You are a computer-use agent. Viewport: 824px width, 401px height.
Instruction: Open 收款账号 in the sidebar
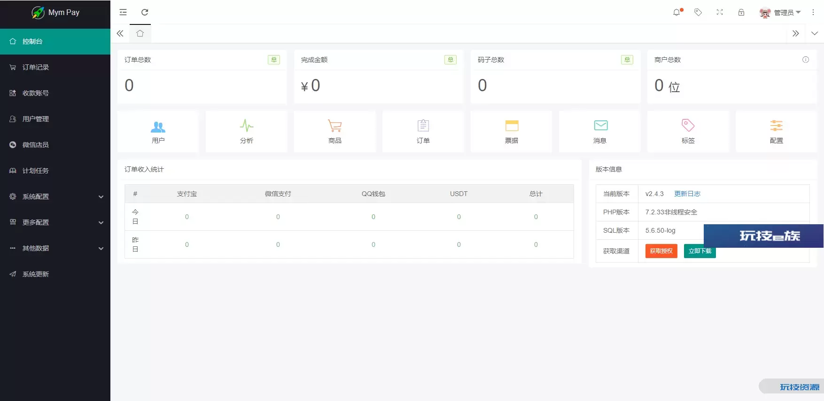[x=55, y=93]
